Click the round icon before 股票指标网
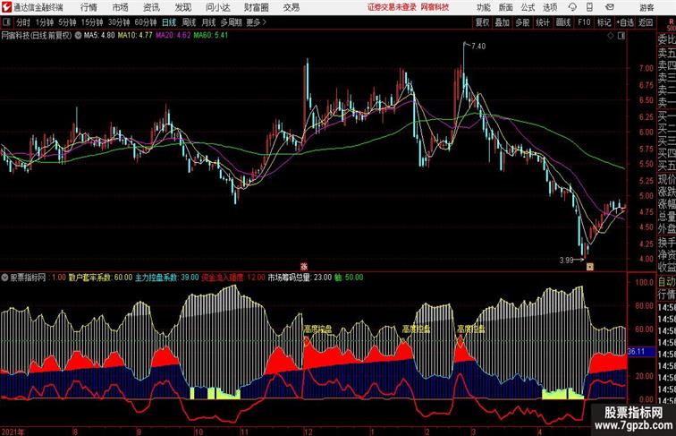This screenshot has height=436, width=676. coord(4,278)
